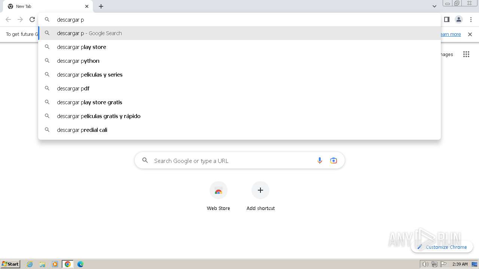
Task: Click the taskbar clock 2:39 AM
Action: (x=460, y=264)
